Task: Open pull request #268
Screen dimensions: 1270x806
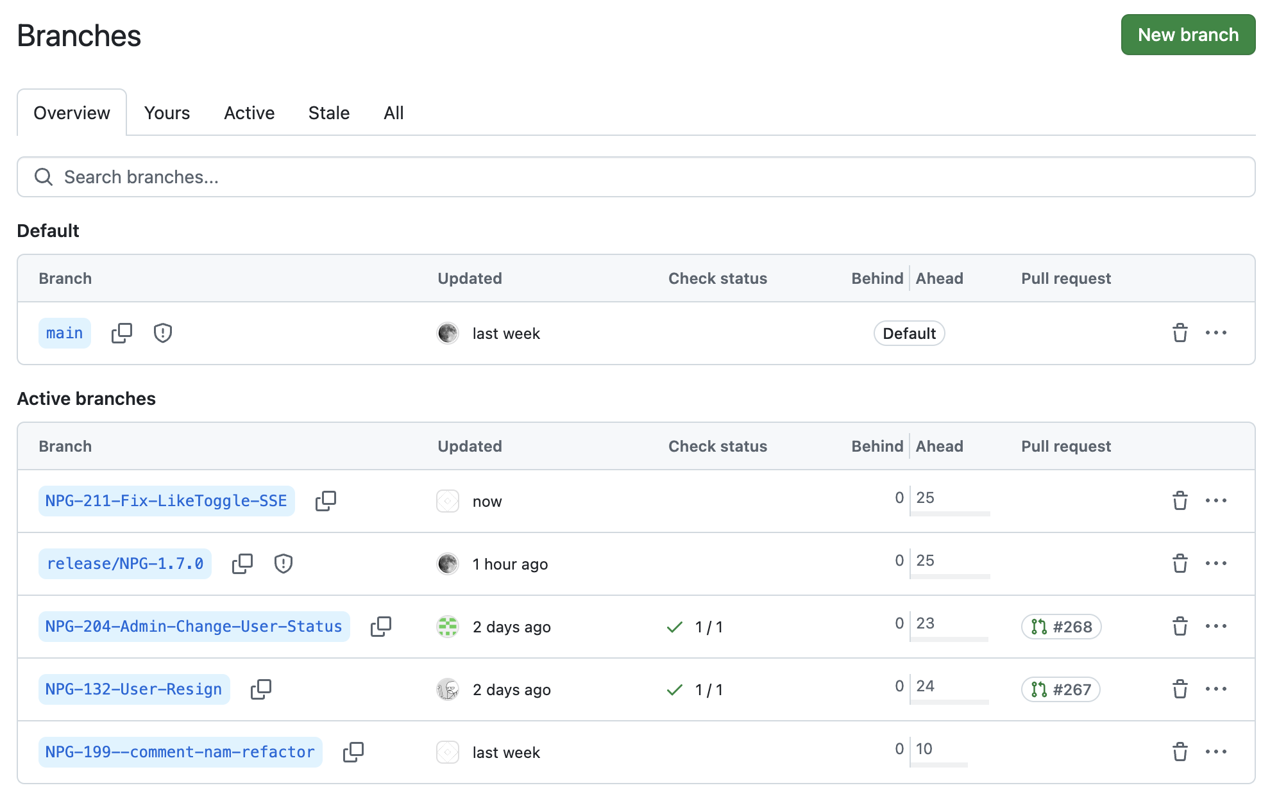Action: tap(1061, 627)
